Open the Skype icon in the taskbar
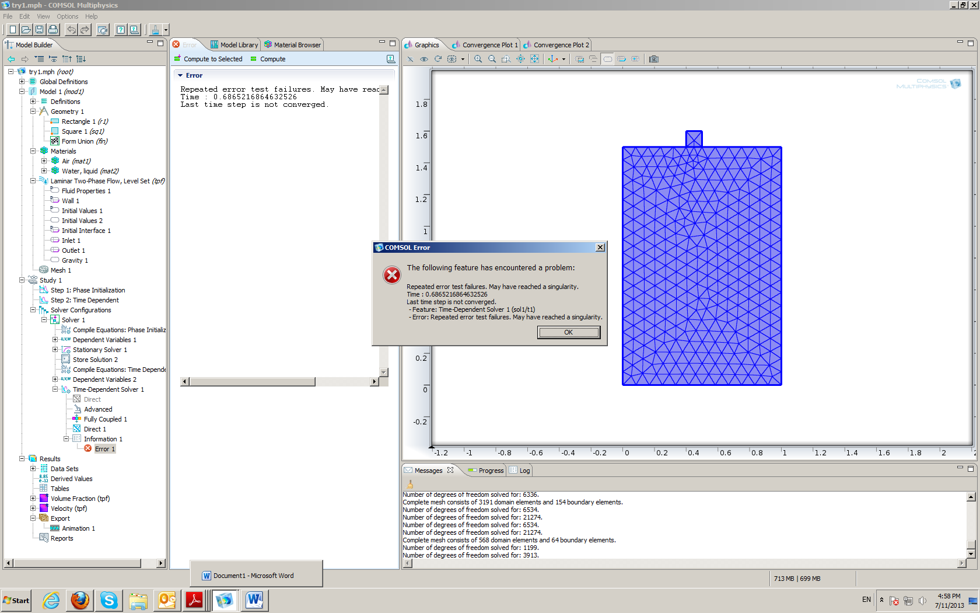The image size is (980, 613). [x=108, y=600]
